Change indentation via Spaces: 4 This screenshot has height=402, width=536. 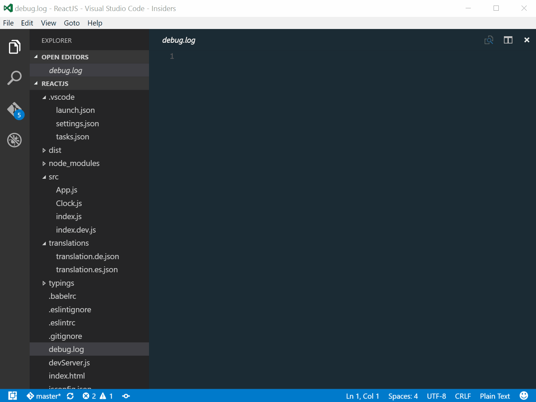[403, 396]
